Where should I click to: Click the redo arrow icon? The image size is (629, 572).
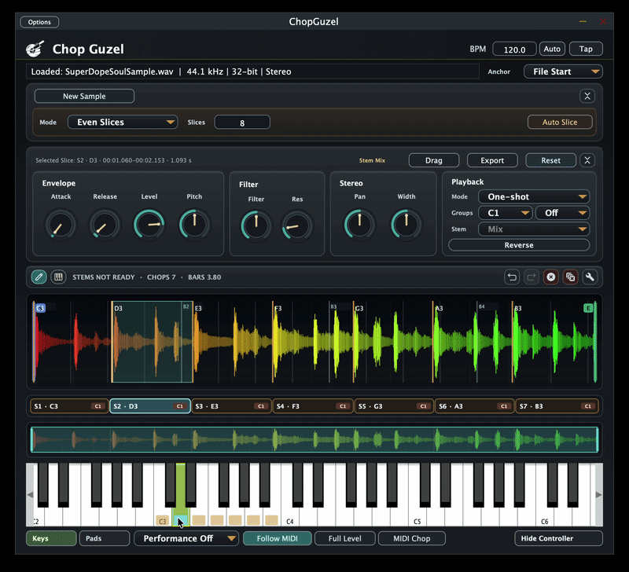pyautogui.click(x=532, y=277)
